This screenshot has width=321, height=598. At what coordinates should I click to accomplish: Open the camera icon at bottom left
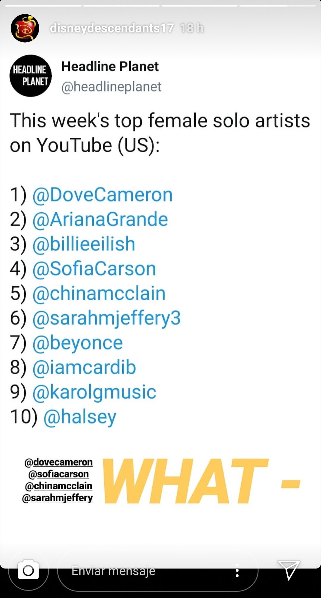point(28,571)
